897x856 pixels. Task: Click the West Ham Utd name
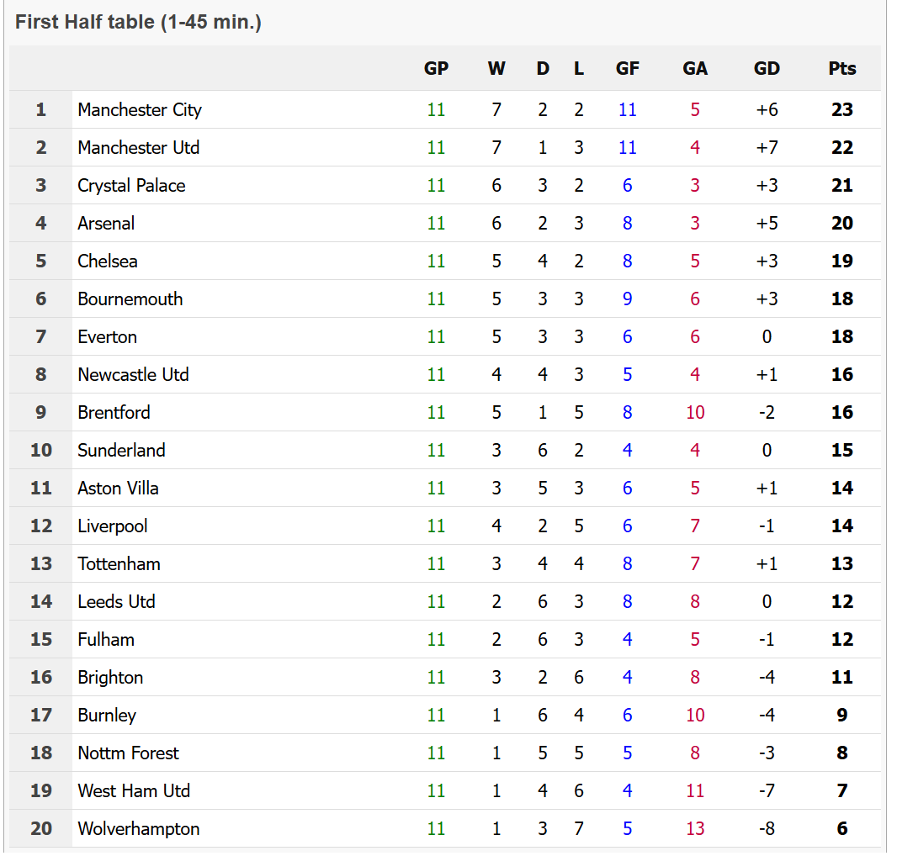point(134,790)
